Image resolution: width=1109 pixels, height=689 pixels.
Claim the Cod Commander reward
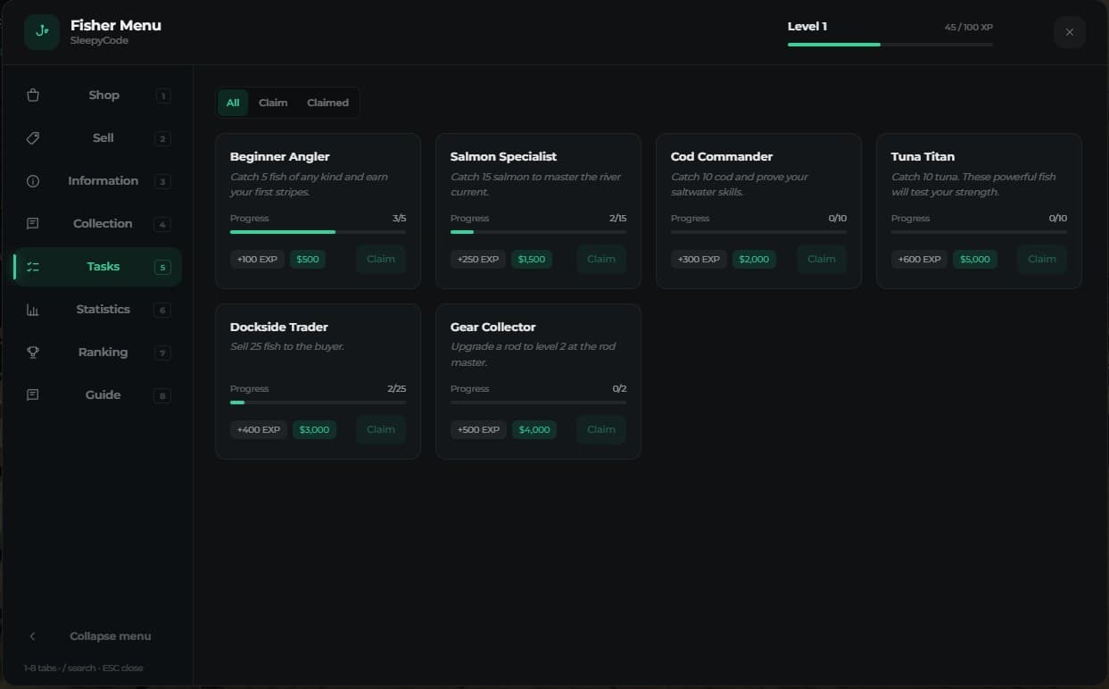822,259
